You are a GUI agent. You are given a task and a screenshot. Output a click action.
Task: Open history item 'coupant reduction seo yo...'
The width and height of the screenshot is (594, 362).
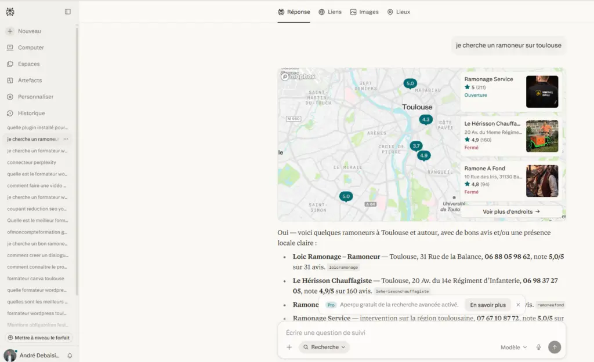[x=37, y=209]
